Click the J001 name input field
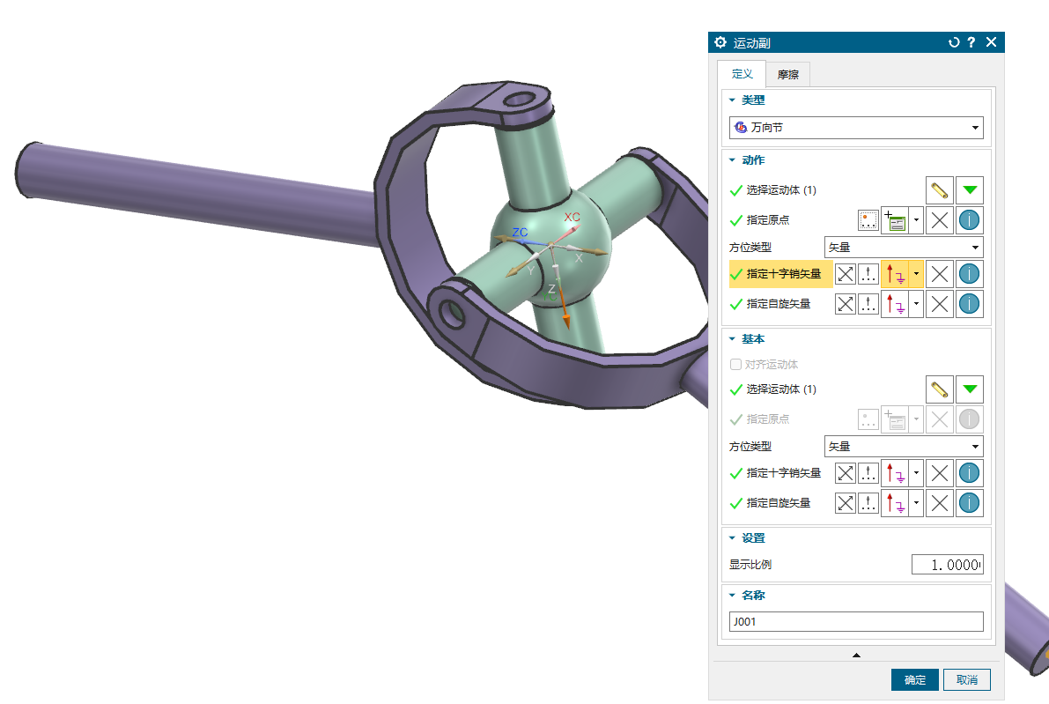The width and height of the screenshot is (1049, 704). (856, 622)
